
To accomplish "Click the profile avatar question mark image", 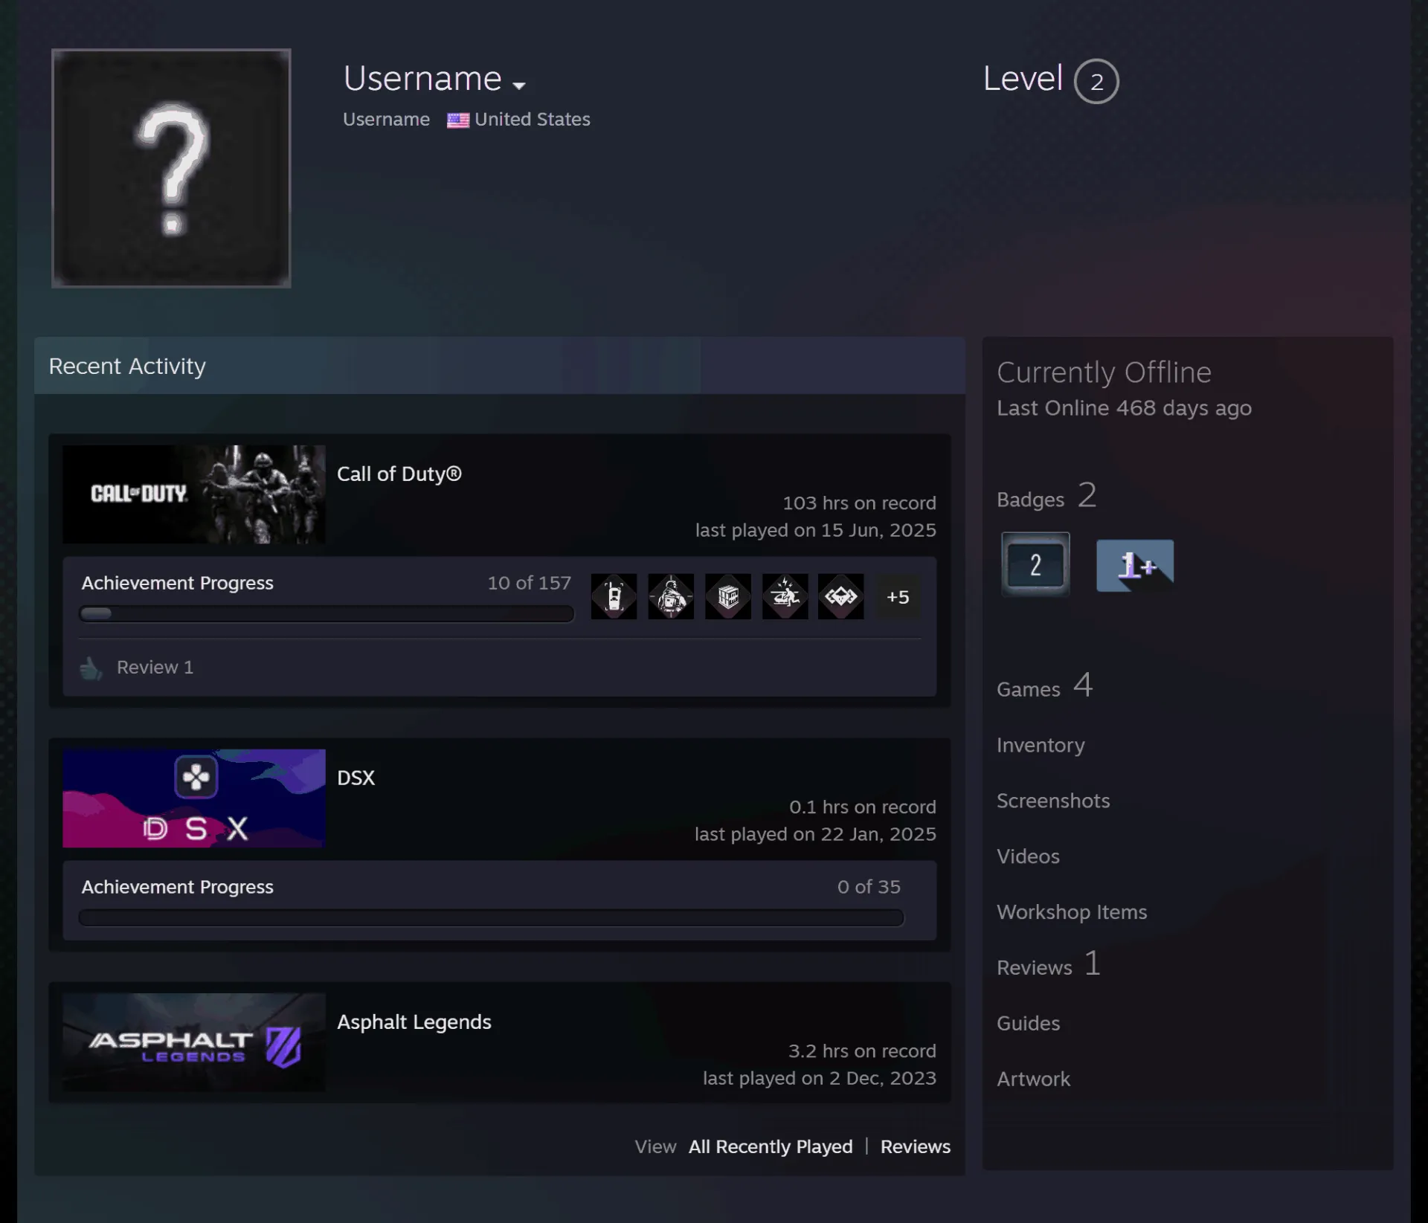I will point(171,168).
